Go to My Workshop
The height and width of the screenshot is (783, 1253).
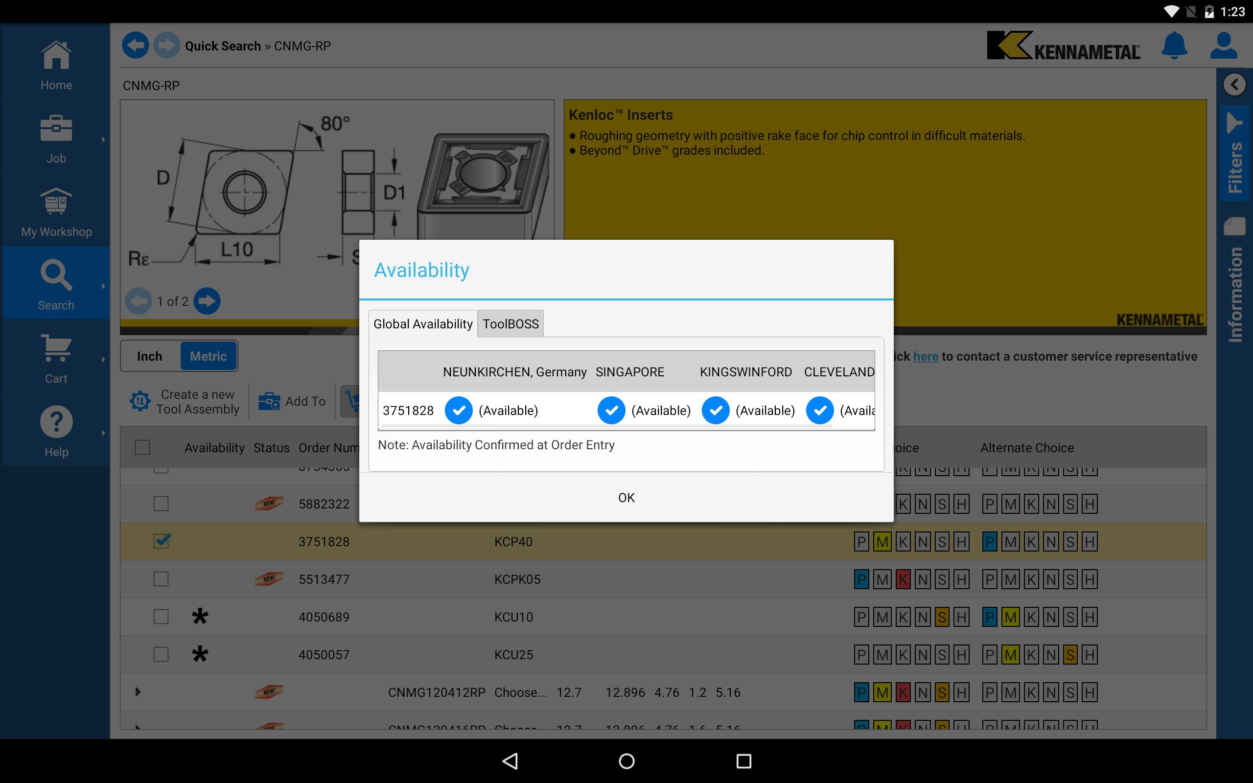(56, 211)
